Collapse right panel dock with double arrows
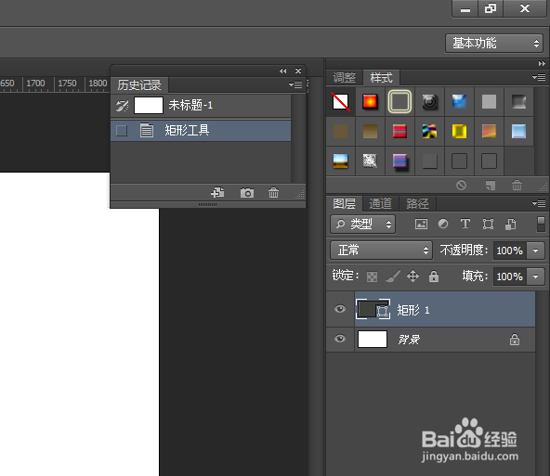 tap(542, 64)
